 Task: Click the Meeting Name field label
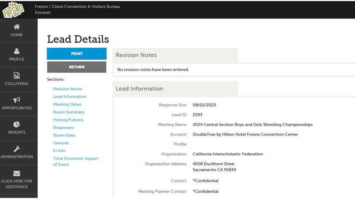[172, 124]
